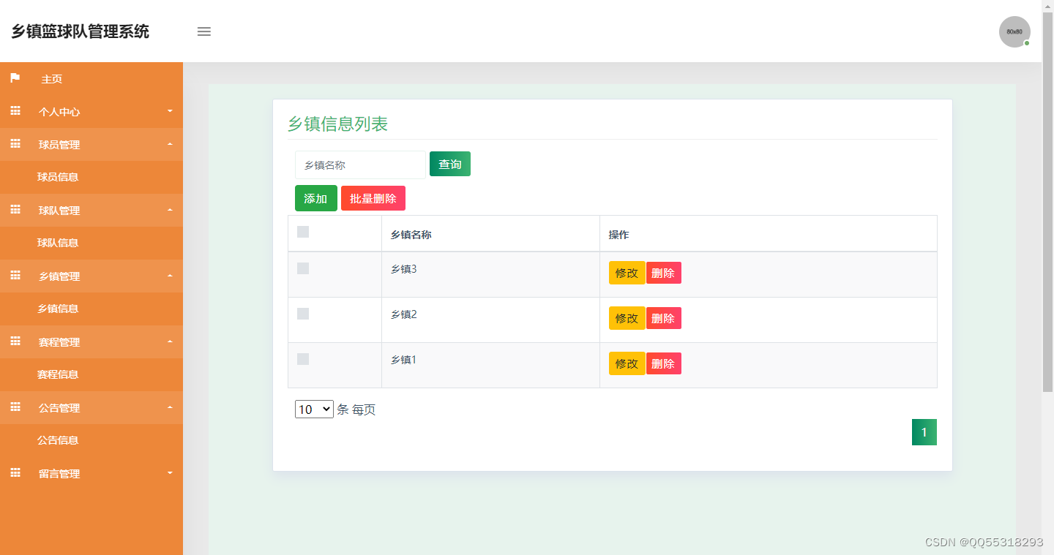Screen dimensions: 1054x555
Task: Click the green 添加 button
Action: (316, 198)
